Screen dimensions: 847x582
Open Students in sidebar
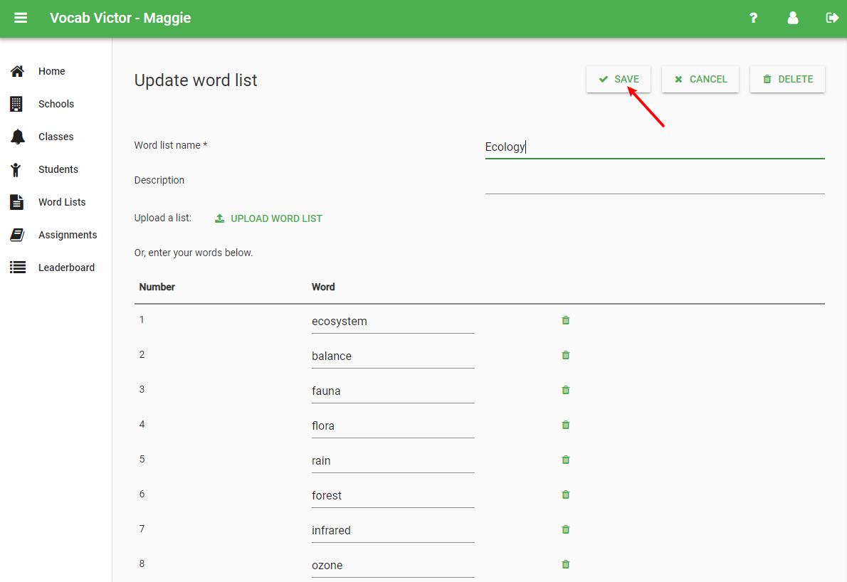coord(58,169)
